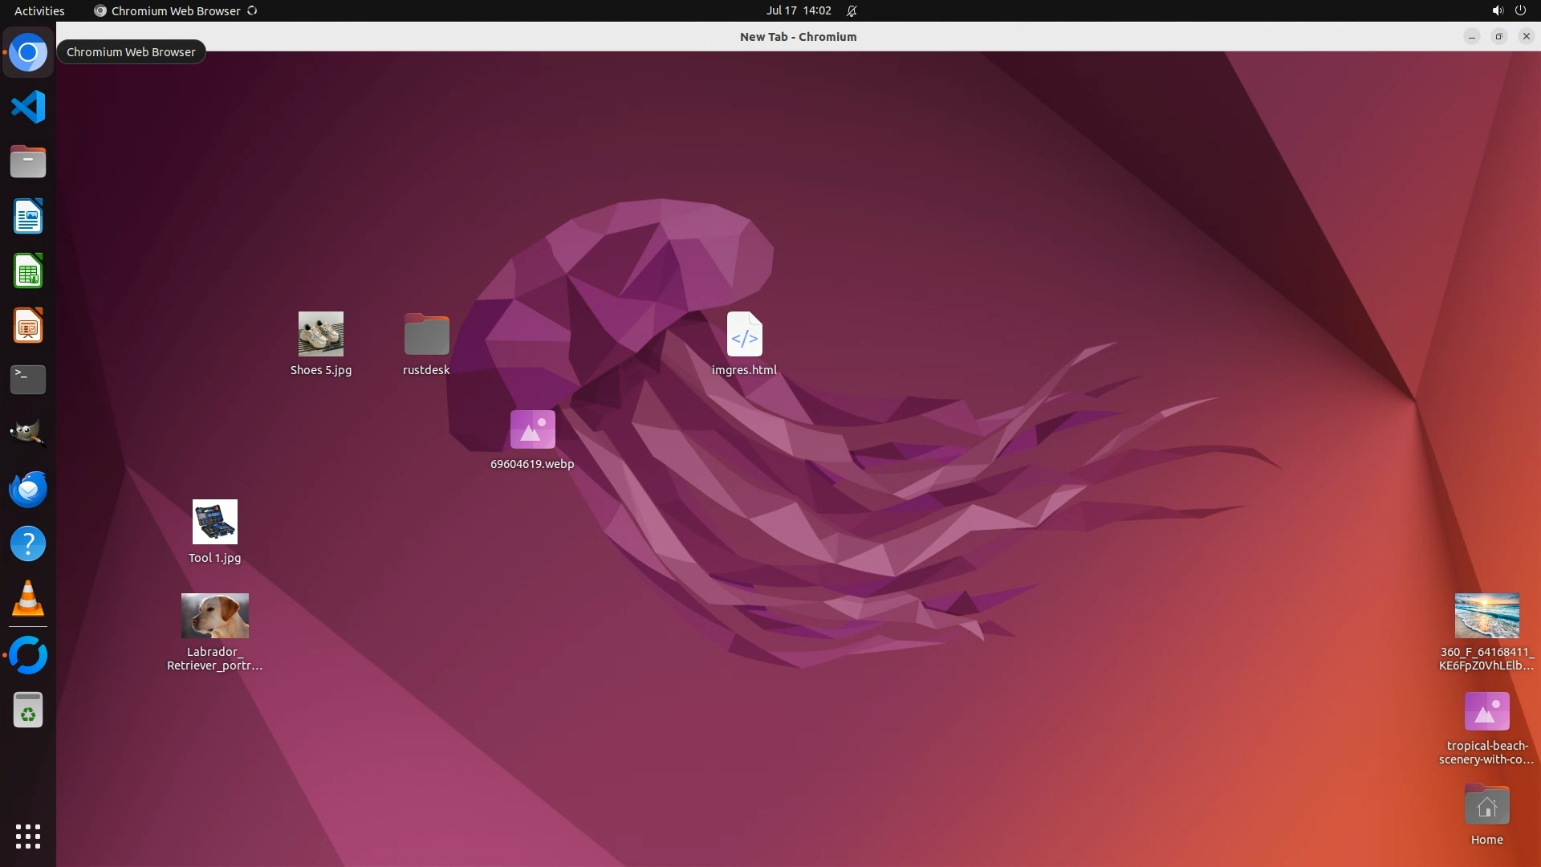The image size is (1541, 867).
Task: Open the clock and calendar menu
Action: click(798, 10)
